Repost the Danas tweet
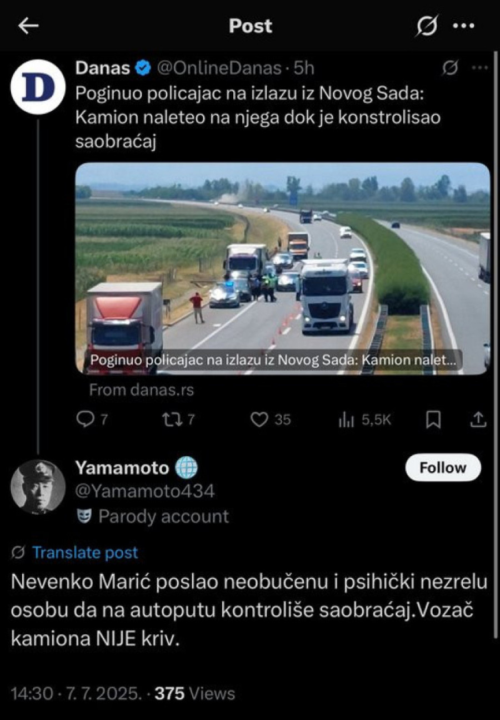500x720 pixels. [x=170, y=420]
